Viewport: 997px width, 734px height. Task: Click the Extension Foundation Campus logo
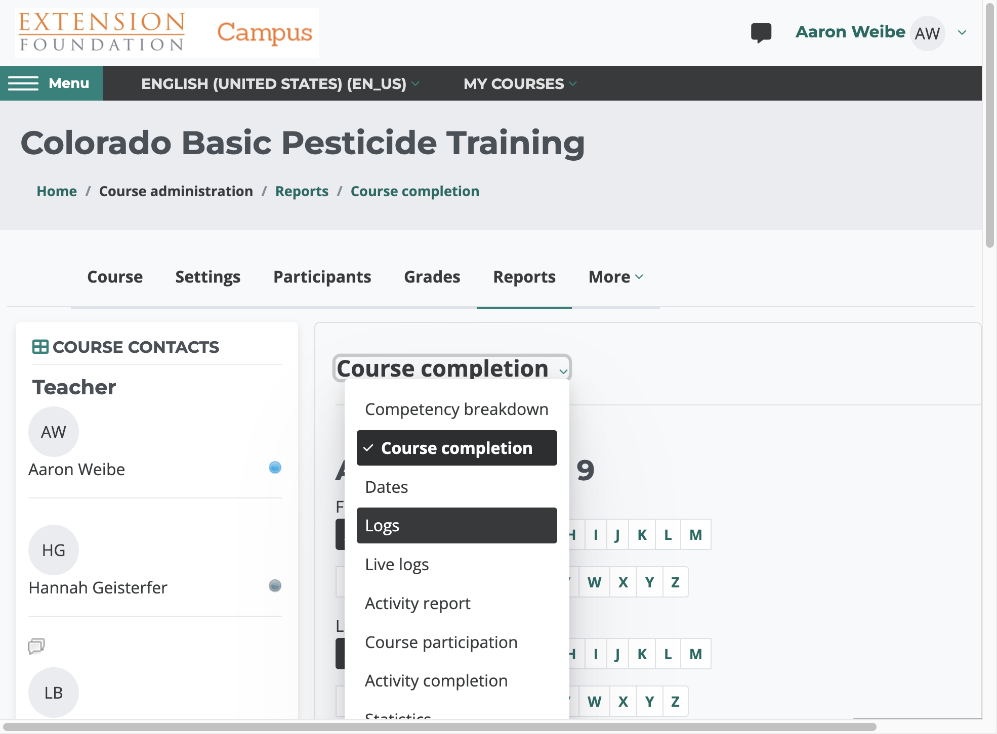(167, 33)
